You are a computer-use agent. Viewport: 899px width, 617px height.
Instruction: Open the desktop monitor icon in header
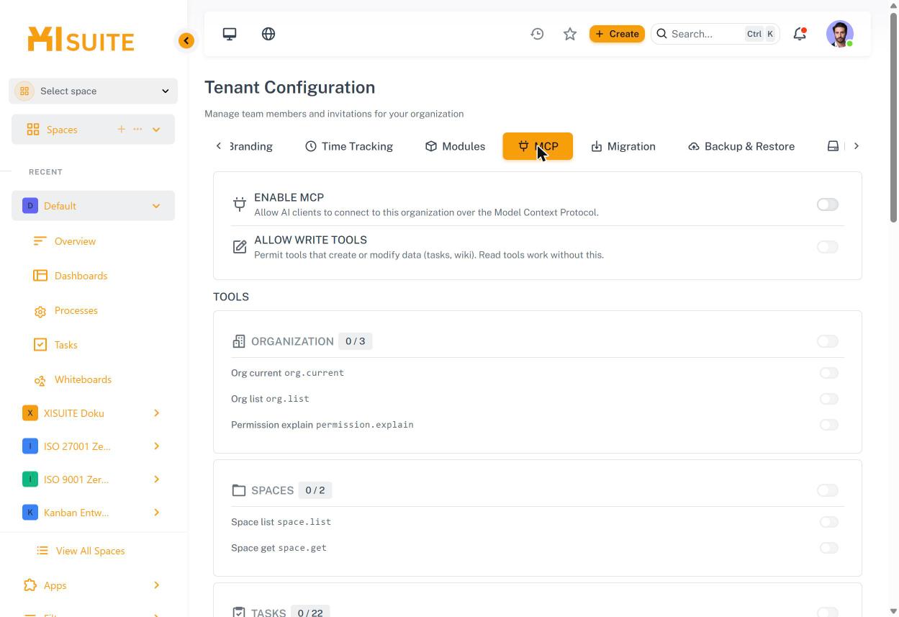230,34
